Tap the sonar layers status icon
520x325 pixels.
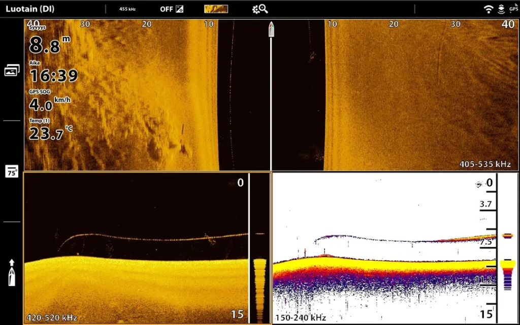[x=501, y=9]
